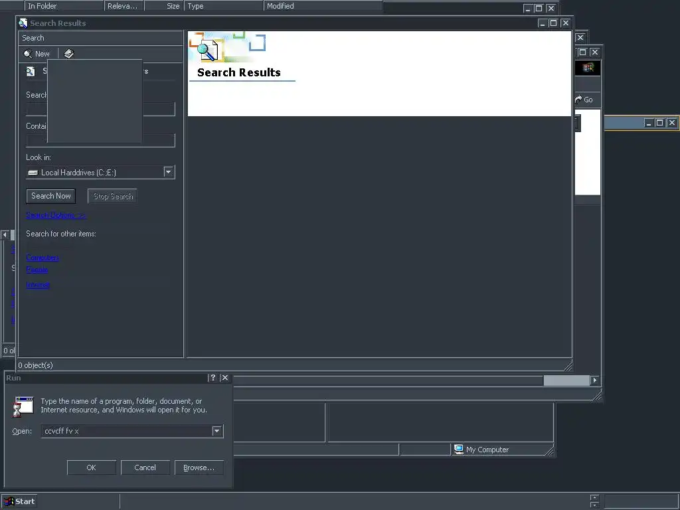Click the Windows flag logo in back window
680x510 pixels.
pyautogui.click(x=588, y=67)
